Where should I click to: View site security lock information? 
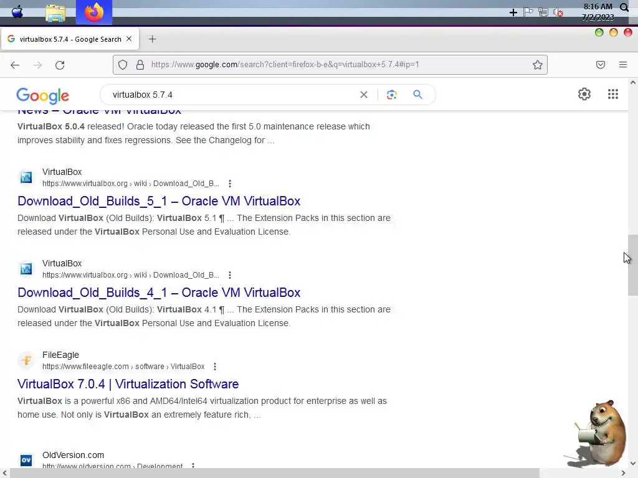(140, 65)
